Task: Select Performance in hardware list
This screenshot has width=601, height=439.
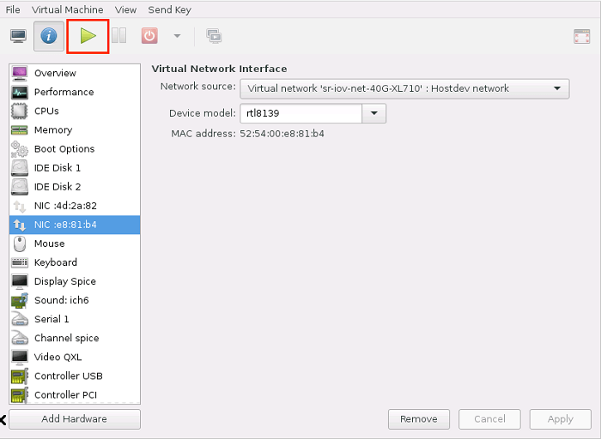Action: [x=75, y=93]
